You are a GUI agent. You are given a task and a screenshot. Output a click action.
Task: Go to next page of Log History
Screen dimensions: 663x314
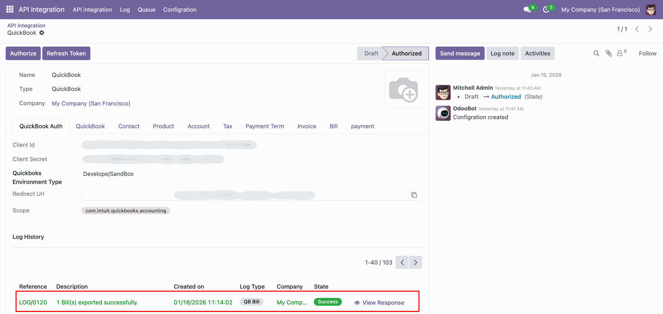415,262
